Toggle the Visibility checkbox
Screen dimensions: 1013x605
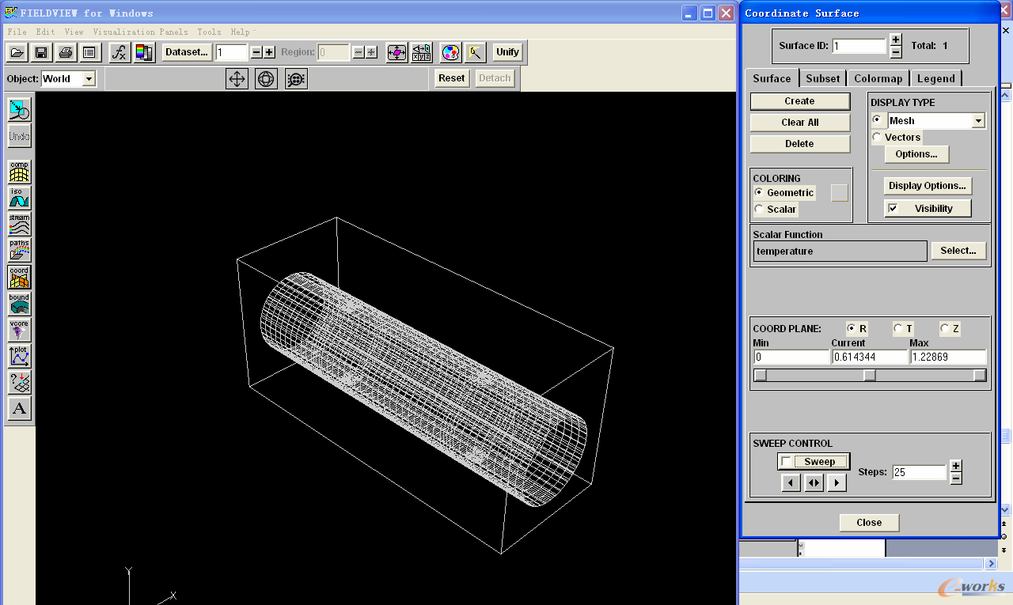(893, 209)
